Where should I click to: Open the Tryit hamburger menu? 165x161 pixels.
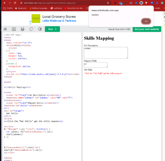tap(14, 29)
